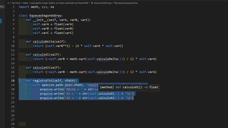Click method name 'calculoX1' on line 12
Image resolution: width=228 pixels, height=128 pixels.
pyautogui.click(x=41, y=54)
